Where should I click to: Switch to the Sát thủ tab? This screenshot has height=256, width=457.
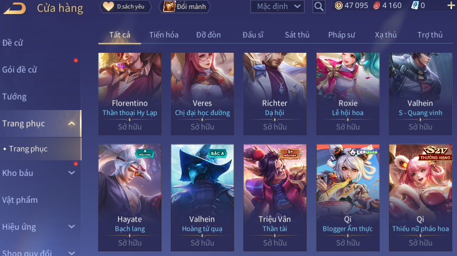pos(297,35)
